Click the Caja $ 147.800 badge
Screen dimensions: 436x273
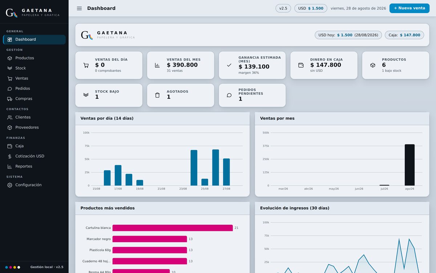click(x=404, y=35)
